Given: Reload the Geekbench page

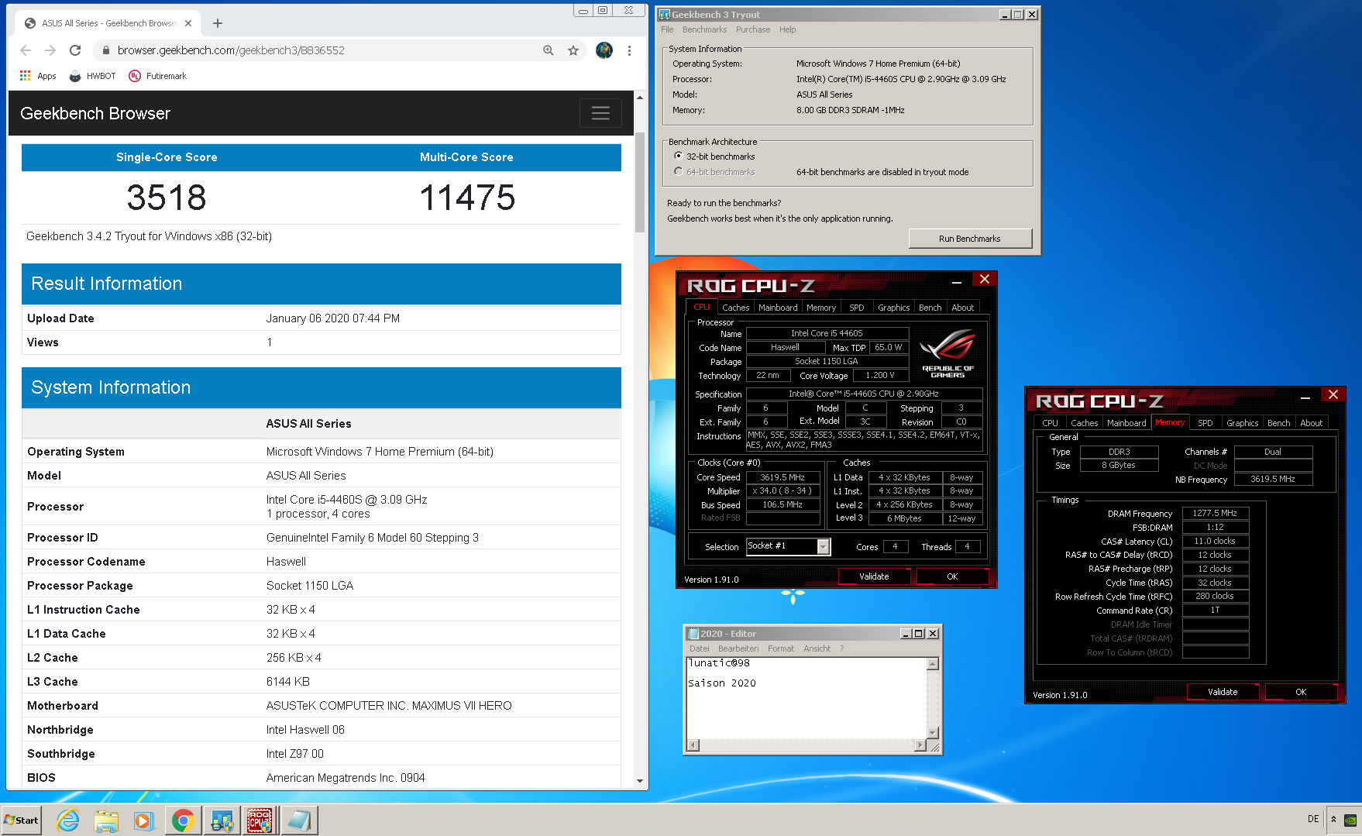Looking at the screenshot, I should 75,50.
